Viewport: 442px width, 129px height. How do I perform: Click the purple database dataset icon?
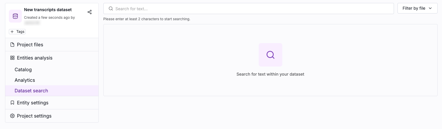[x=15, y=16]
